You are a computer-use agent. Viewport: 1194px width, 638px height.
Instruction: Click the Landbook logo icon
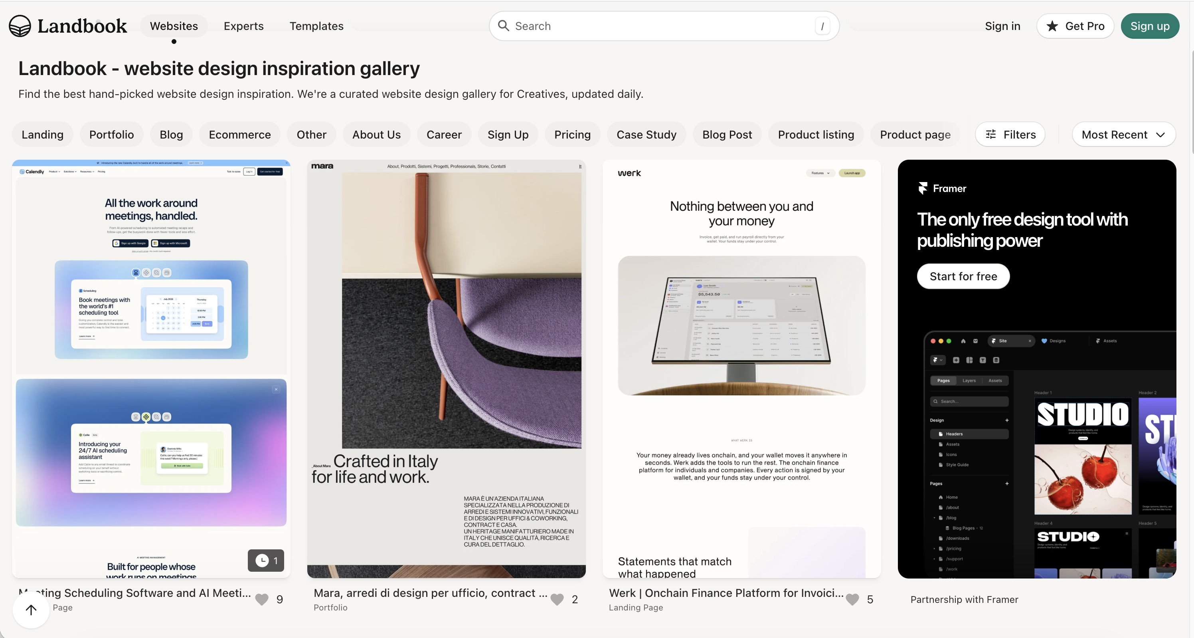[x=20, y=26]
